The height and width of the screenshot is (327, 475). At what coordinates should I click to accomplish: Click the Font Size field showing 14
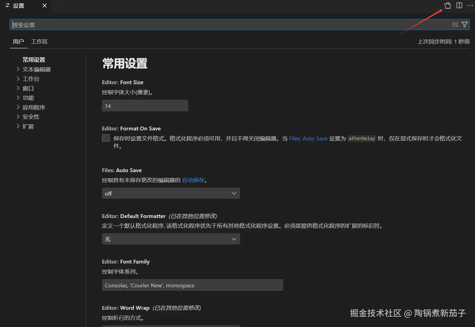[145, 106]
